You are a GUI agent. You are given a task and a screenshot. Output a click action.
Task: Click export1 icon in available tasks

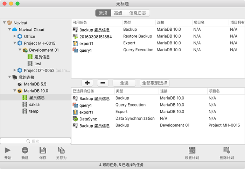tap(75, 44)
